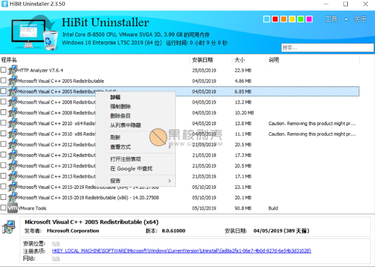Check the HTTP Analyzer V7.6.4 checkbox

click(x=4, y=70)
